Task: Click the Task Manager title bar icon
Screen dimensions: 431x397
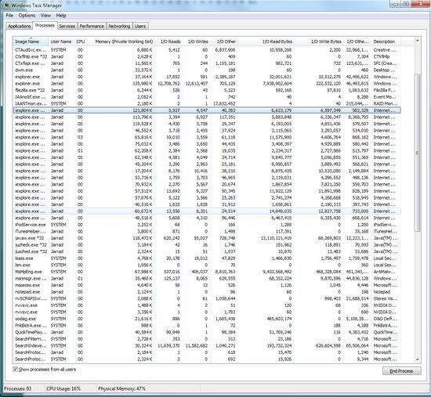Action: (6, 5)
